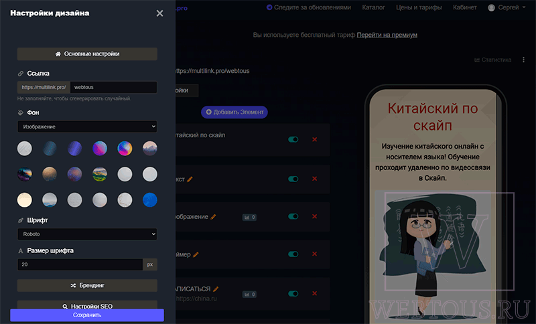Close the Настройки дизайна panel
The image size is (536, 324).
(159, 13)
